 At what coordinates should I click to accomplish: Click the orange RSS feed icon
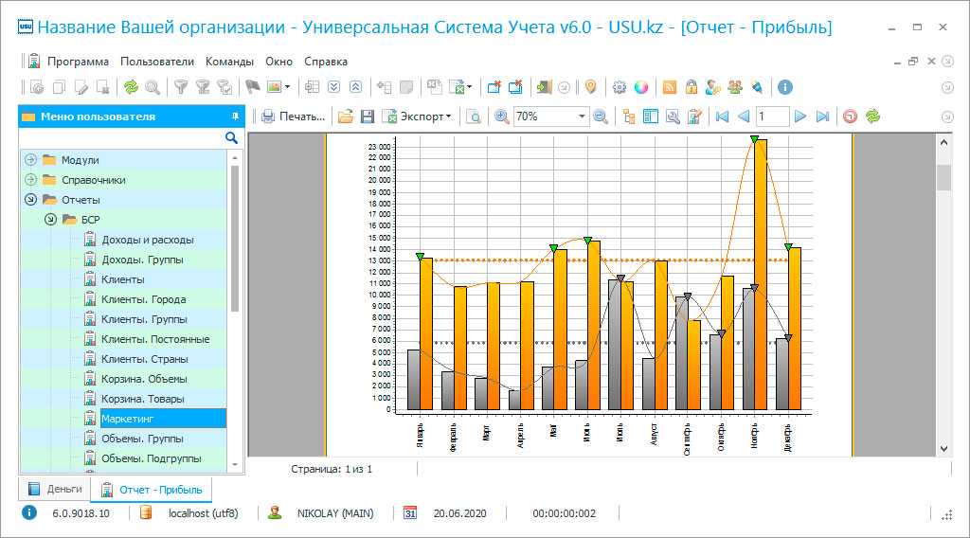tap(670, 87)
